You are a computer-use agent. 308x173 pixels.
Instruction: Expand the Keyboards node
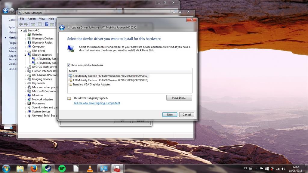click(x=25, y=83)
